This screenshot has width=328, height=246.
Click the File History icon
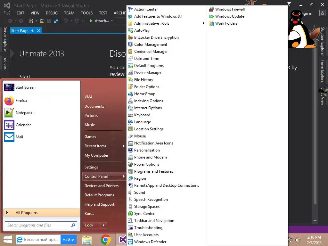pos(130,80)
